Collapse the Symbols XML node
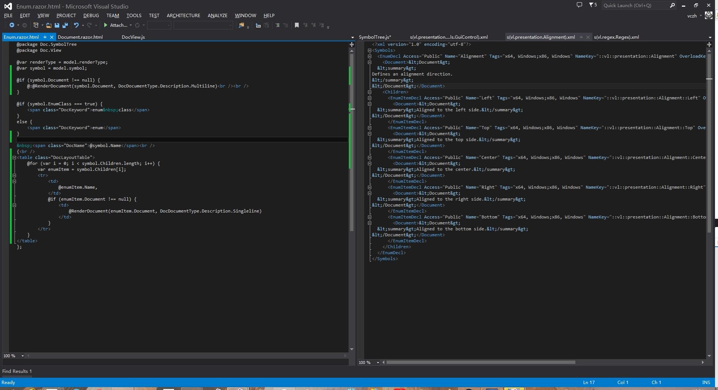 (369, 50)
